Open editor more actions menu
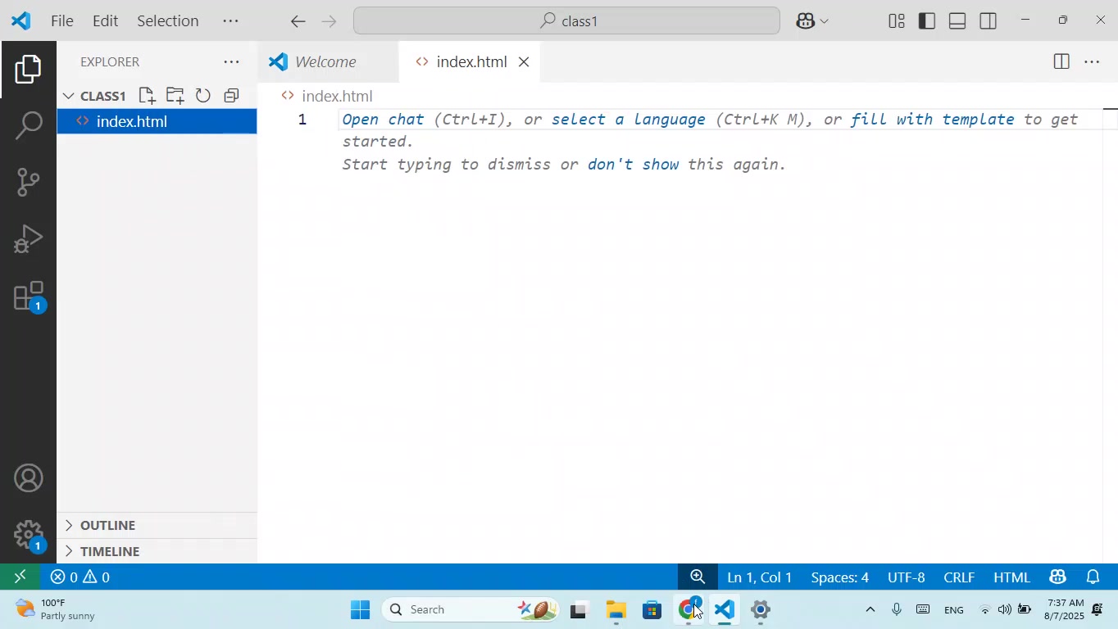The height and width of the screenshot is (629, 1118). tap(1093, 62)
